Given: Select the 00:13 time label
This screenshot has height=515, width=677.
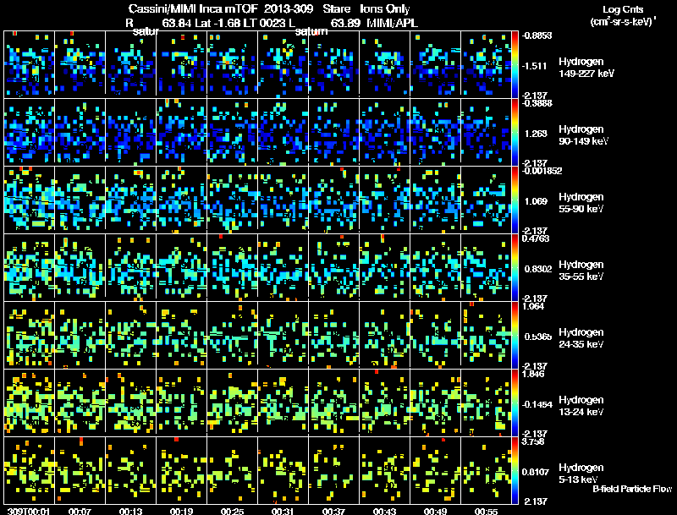Looking at the screenshot, I should tap(130, 511).
